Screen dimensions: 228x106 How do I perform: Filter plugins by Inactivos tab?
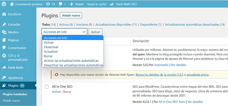point(82,25)
